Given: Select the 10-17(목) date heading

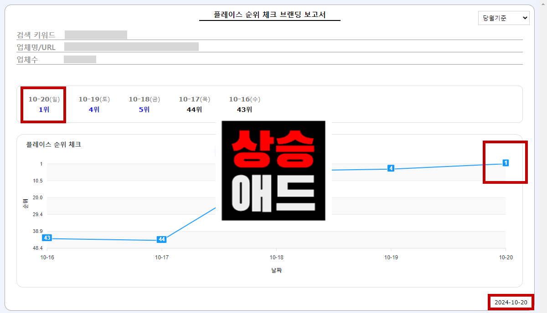Looking at the screenshot, I should coord(194,99).
